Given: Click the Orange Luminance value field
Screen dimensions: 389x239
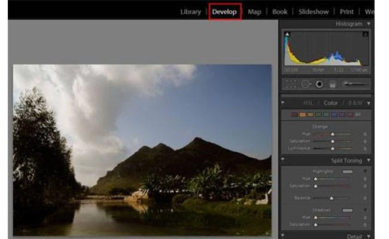Looking at the screenshot, I should (x=365, y=149).
